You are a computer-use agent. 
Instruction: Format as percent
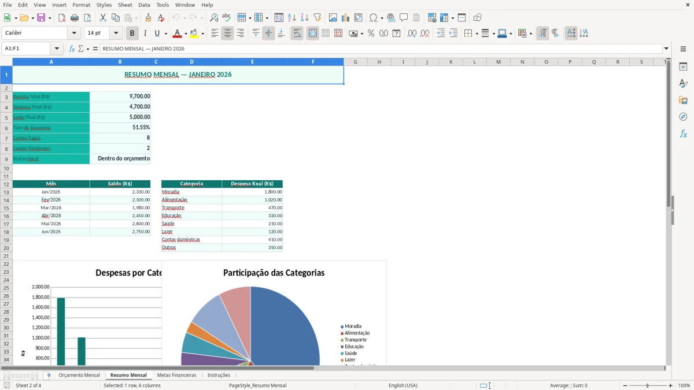pos(371,34)
